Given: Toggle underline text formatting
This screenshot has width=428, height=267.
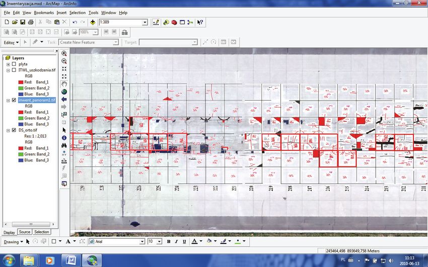Looking at the screenshot, I should (x=184, y=241).
